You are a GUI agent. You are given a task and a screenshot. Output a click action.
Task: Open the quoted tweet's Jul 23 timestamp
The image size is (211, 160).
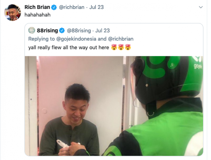(x=102, y=31)
